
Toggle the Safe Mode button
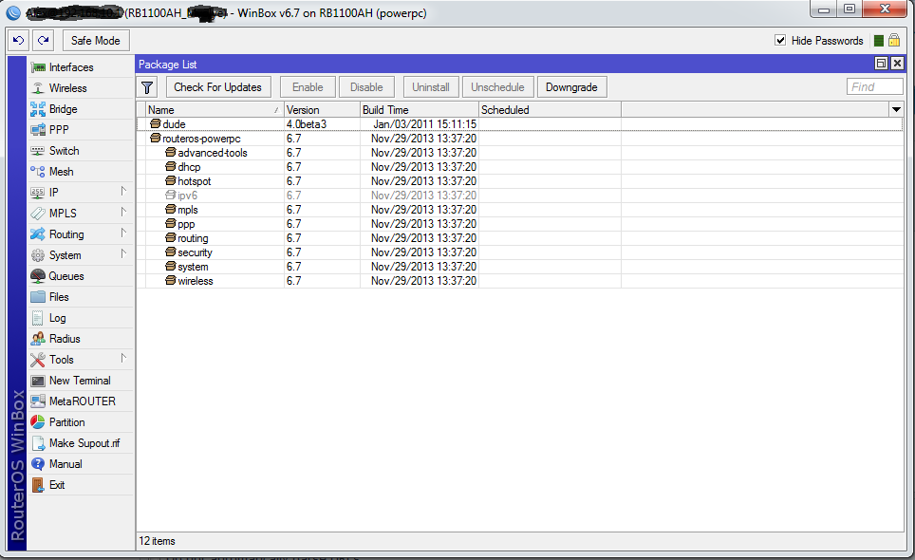point(96,41)
